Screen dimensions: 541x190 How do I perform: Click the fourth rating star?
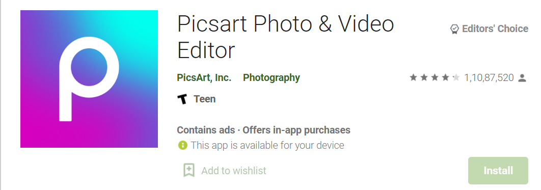coord(445,77)
